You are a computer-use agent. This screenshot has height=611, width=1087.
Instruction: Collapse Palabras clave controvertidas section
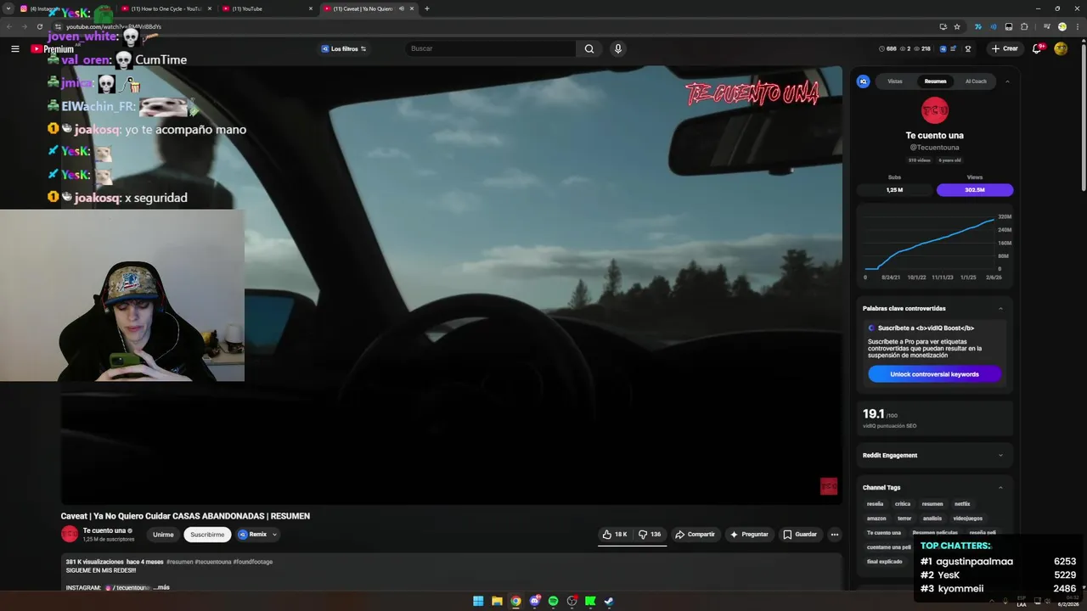tap(1000, 308)
